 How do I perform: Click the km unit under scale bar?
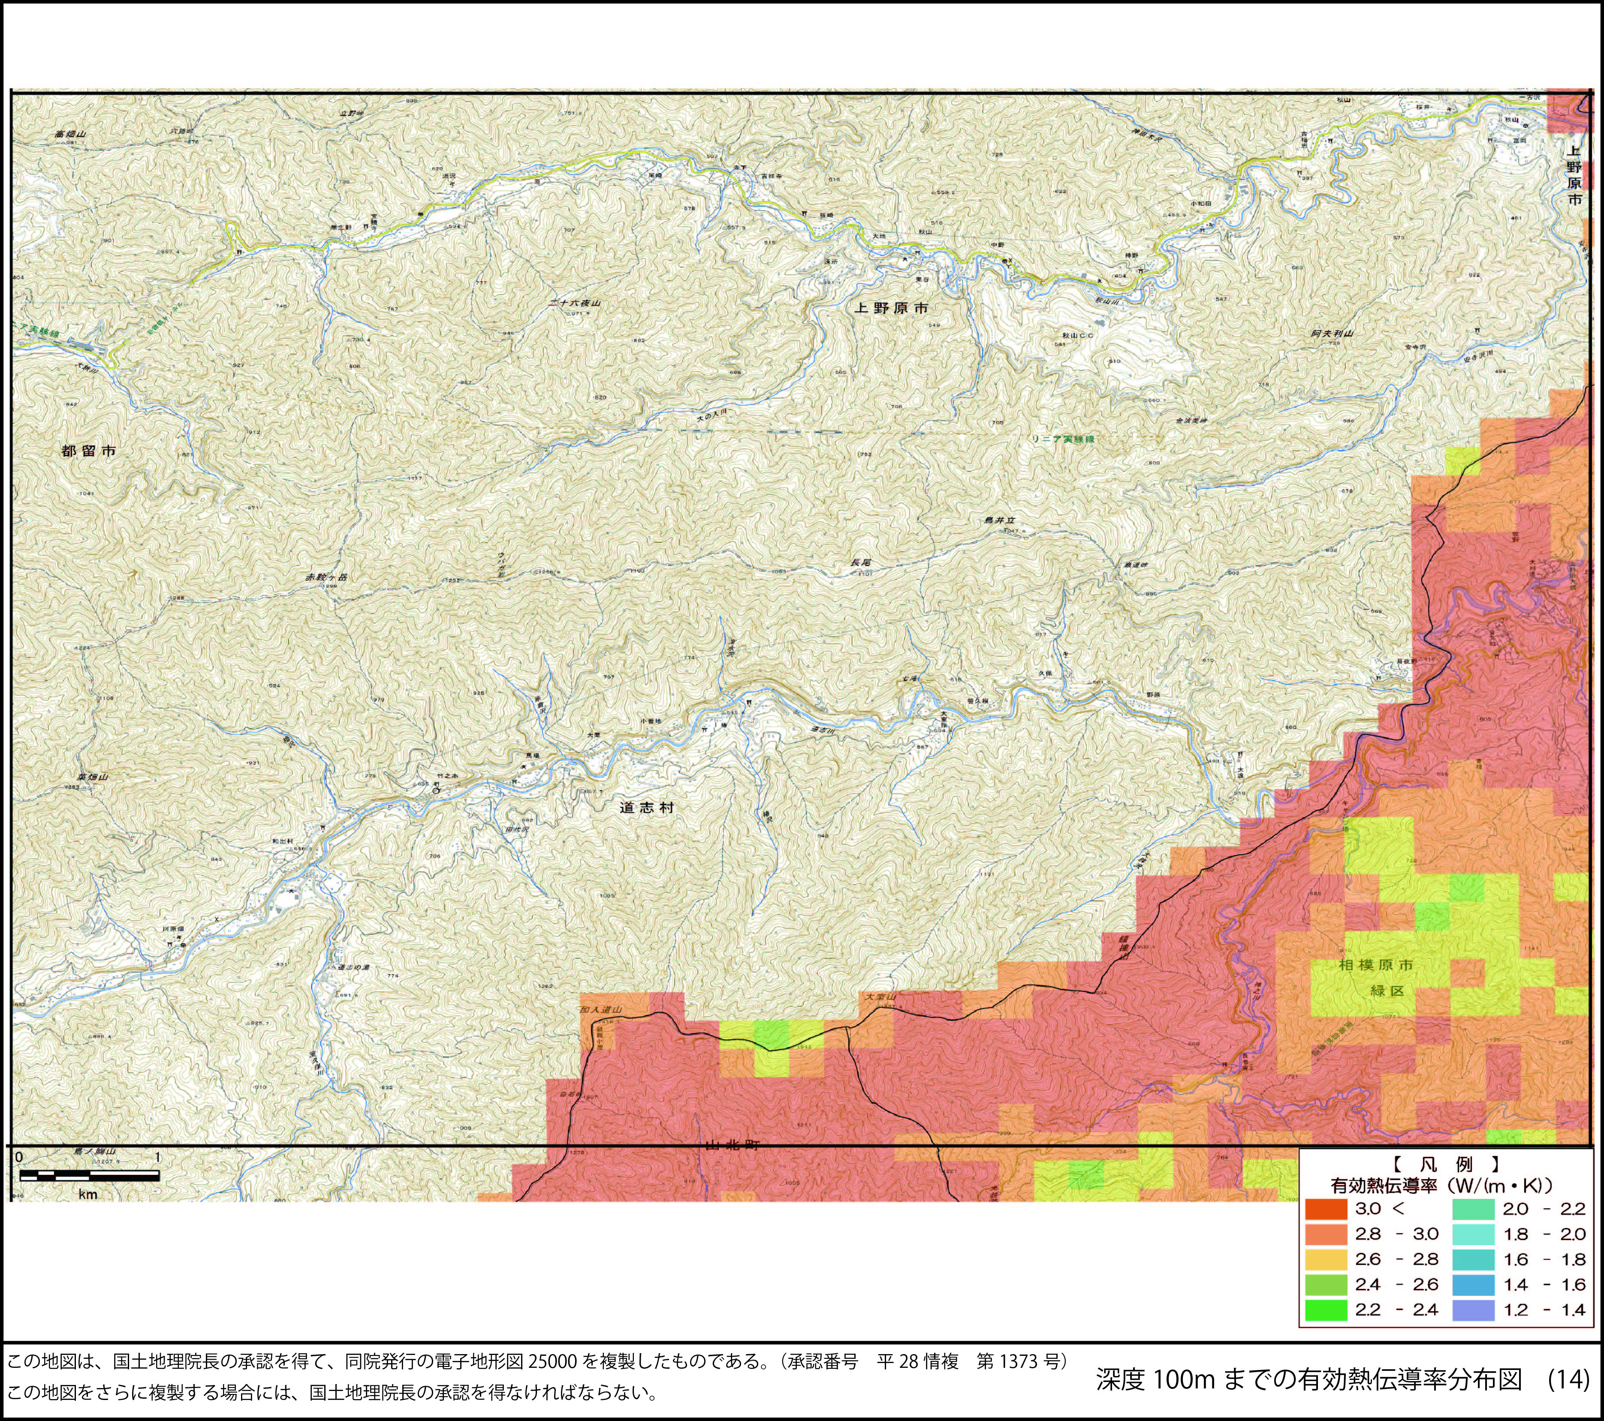pyautogui.click(x=87, y=1194)
